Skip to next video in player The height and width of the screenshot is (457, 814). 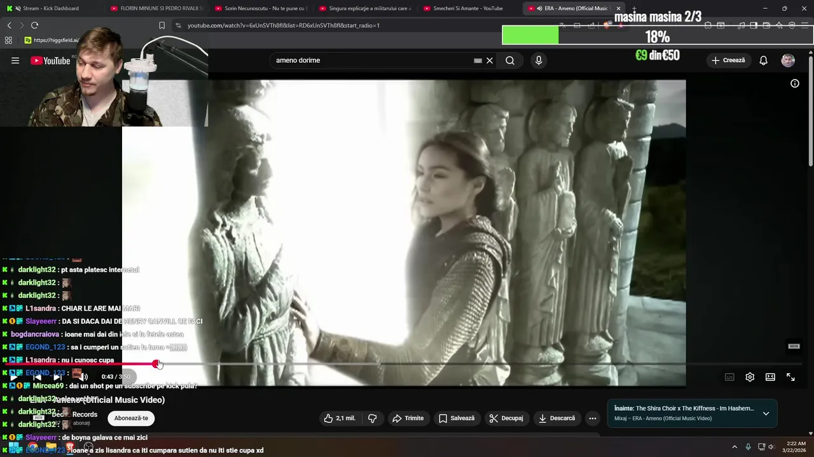click(x=59, y=377)
